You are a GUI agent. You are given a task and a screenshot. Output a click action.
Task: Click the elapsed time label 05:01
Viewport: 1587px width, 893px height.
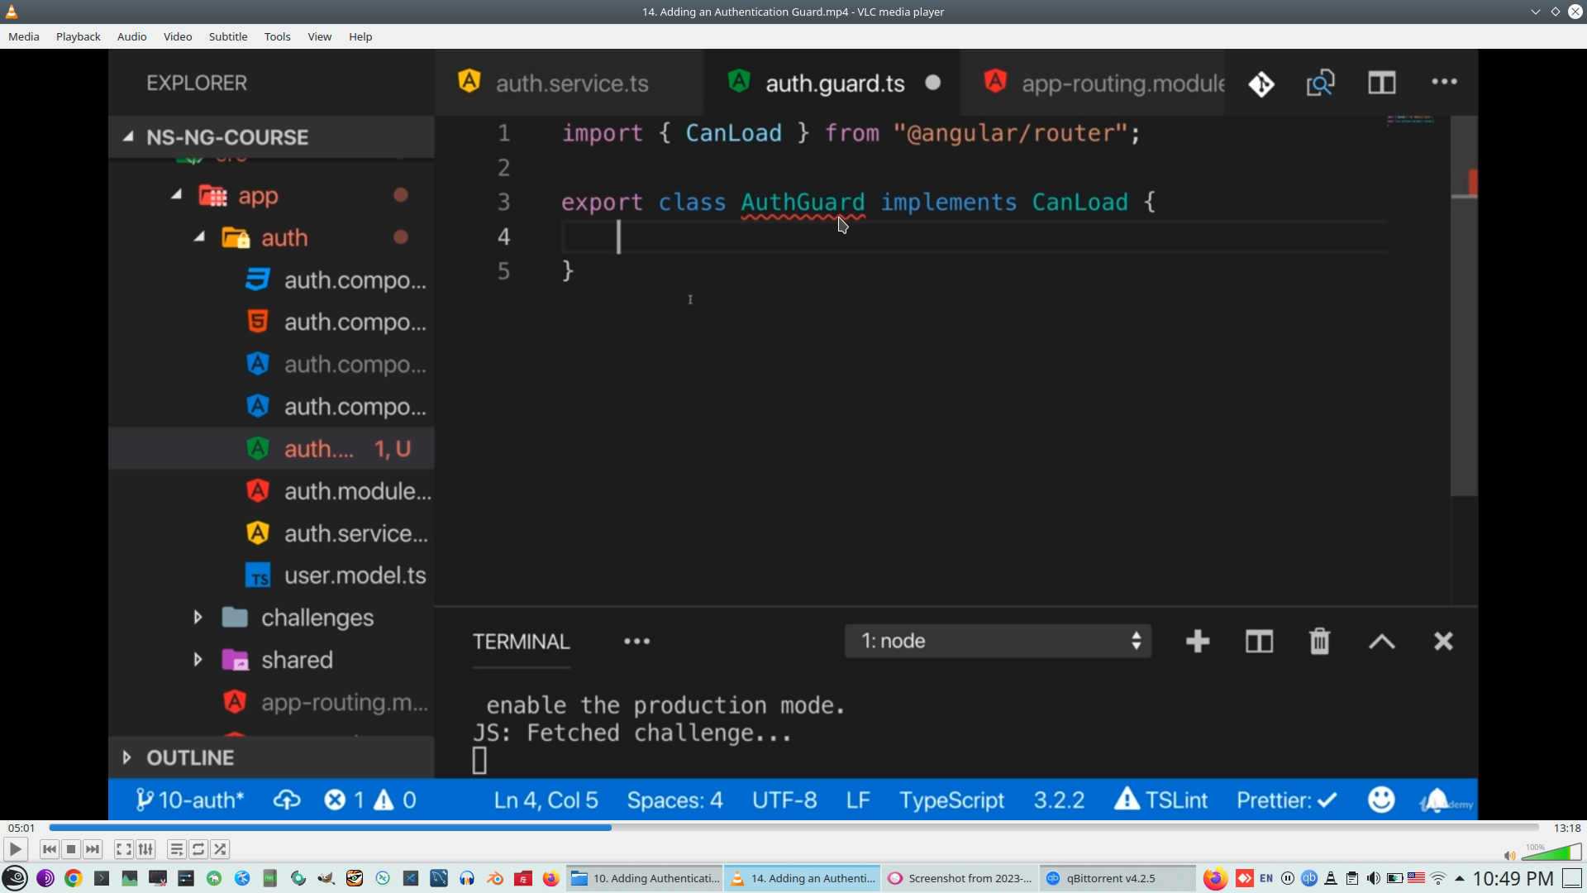[x=21, y=828]
